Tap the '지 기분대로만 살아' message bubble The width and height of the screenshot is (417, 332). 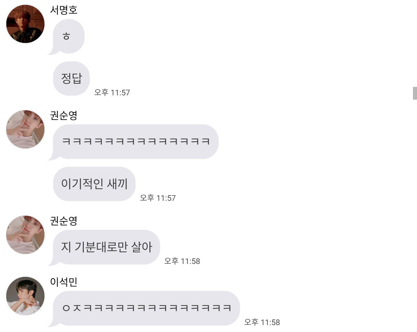pos(105,247)
